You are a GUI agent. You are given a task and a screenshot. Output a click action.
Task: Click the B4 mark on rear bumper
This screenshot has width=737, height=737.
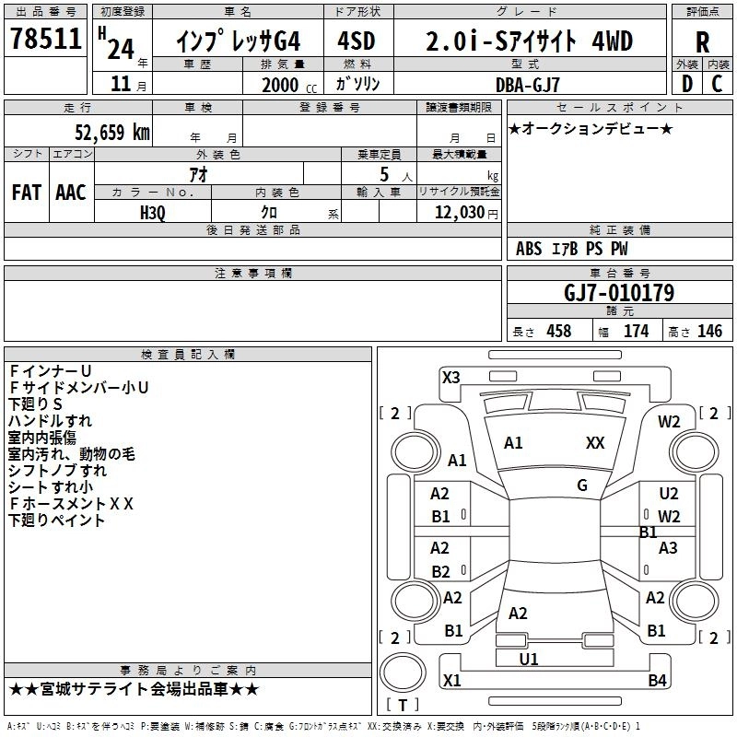click(657, 680)
